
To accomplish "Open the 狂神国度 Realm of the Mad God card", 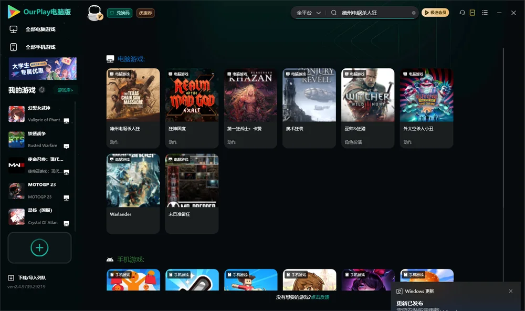I will 192,108.
